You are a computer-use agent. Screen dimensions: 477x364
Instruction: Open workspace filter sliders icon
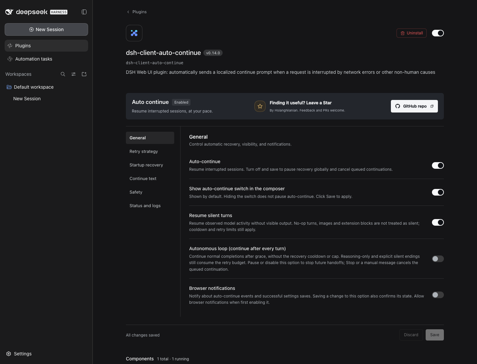point(74,74)
